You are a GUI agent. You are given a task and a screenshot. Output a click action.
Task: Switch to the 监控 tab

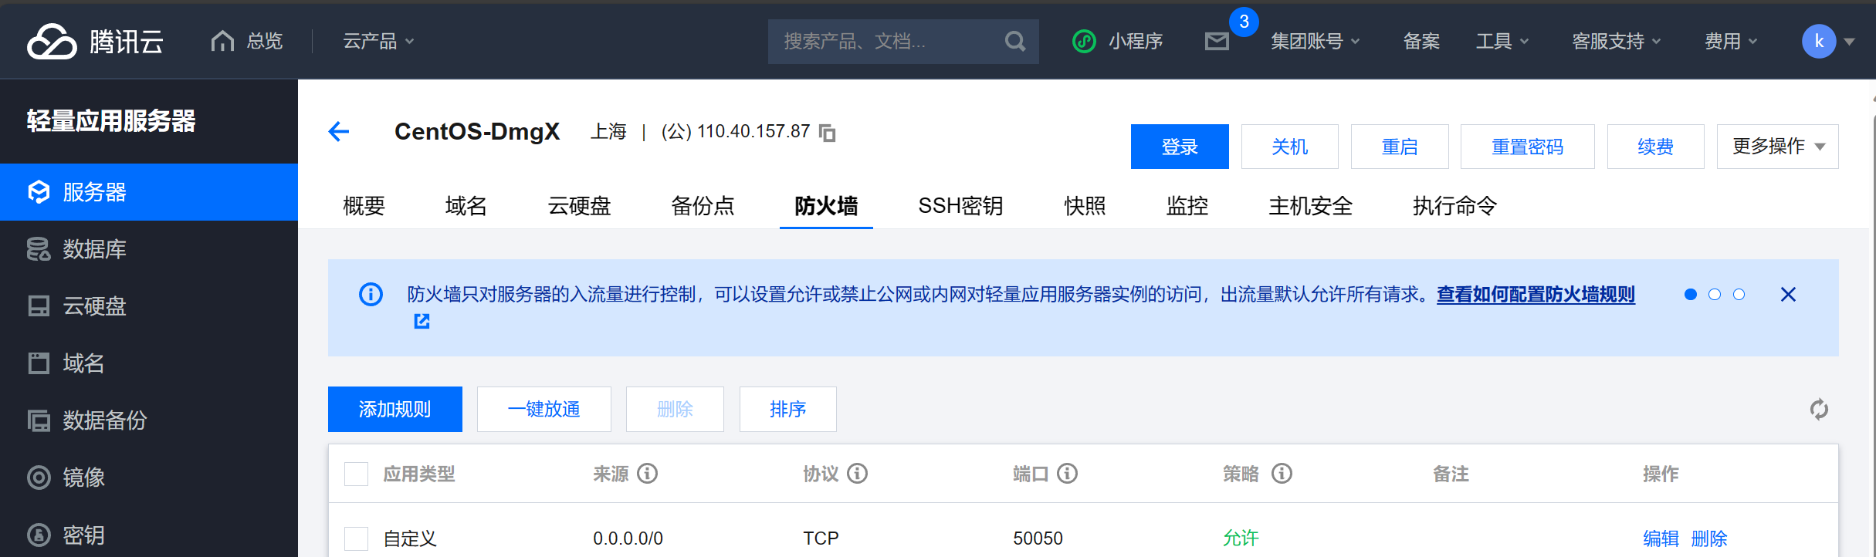(1187, 206)
